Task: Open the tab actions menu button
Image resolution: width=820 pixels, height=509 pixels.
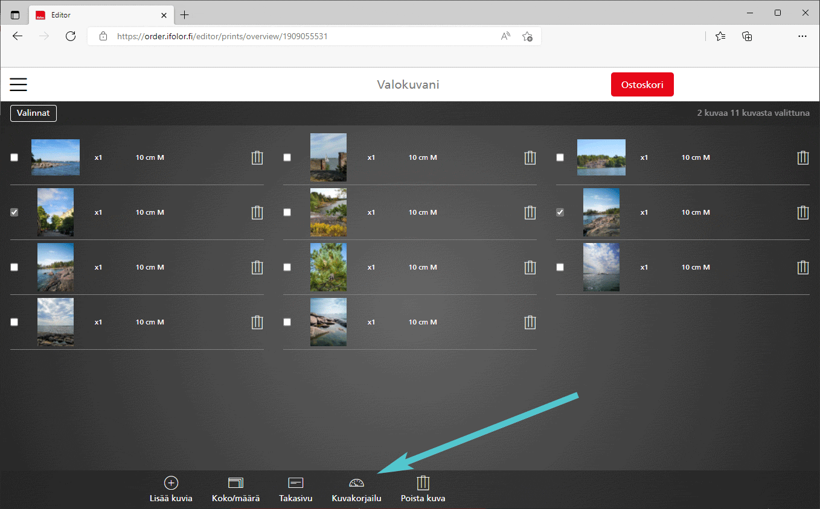Action: [x=15, y=15]
